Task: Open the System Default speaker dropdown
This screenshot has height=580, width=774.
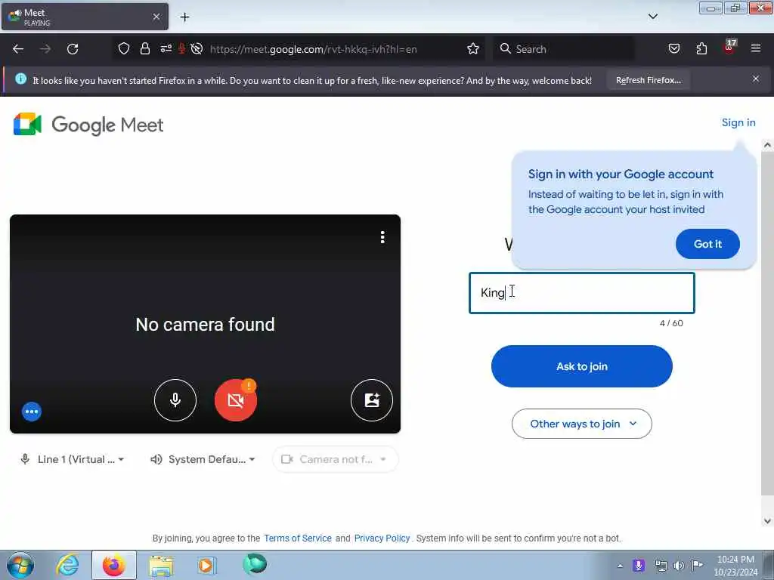Action: click(203, 459)
